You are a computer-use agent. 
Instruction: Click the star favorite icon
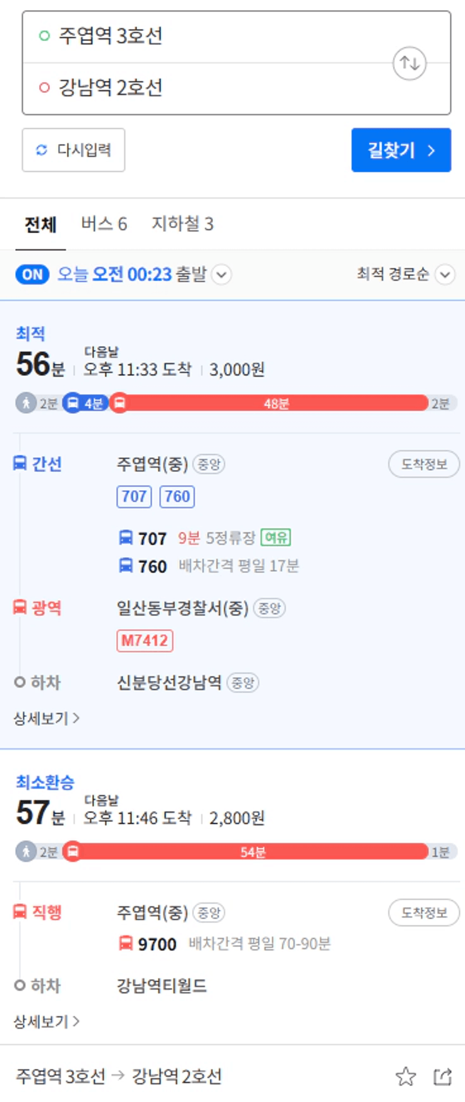point(405,1077)
